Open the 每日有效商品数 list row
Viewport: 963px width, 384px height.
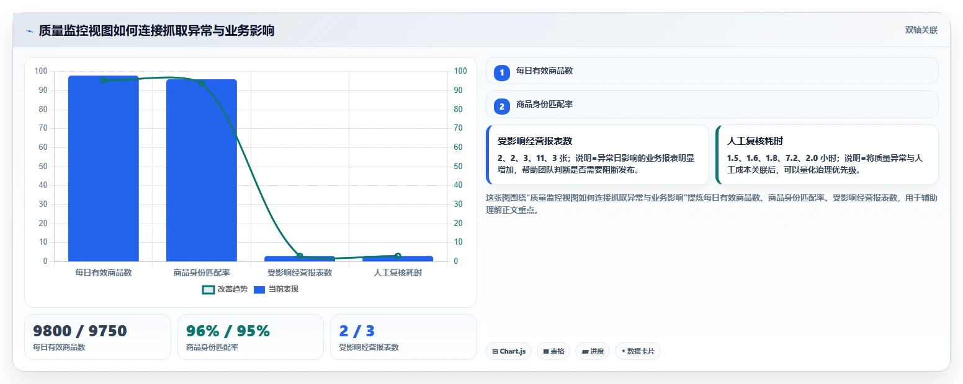712,71
